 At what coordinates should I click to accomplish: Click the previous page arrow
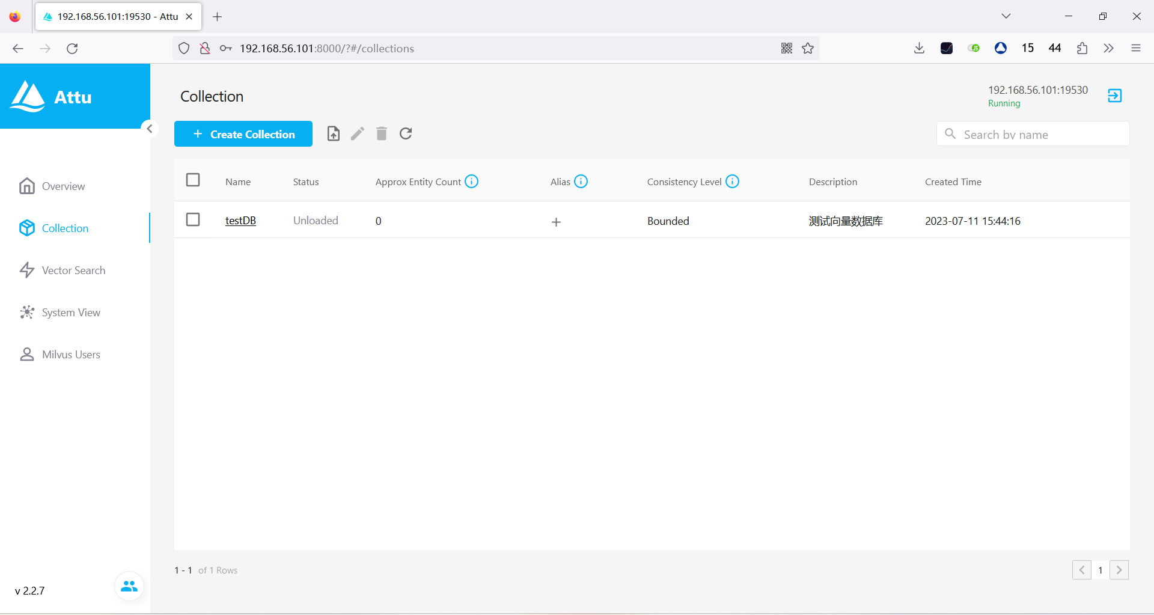[1082, 570]
